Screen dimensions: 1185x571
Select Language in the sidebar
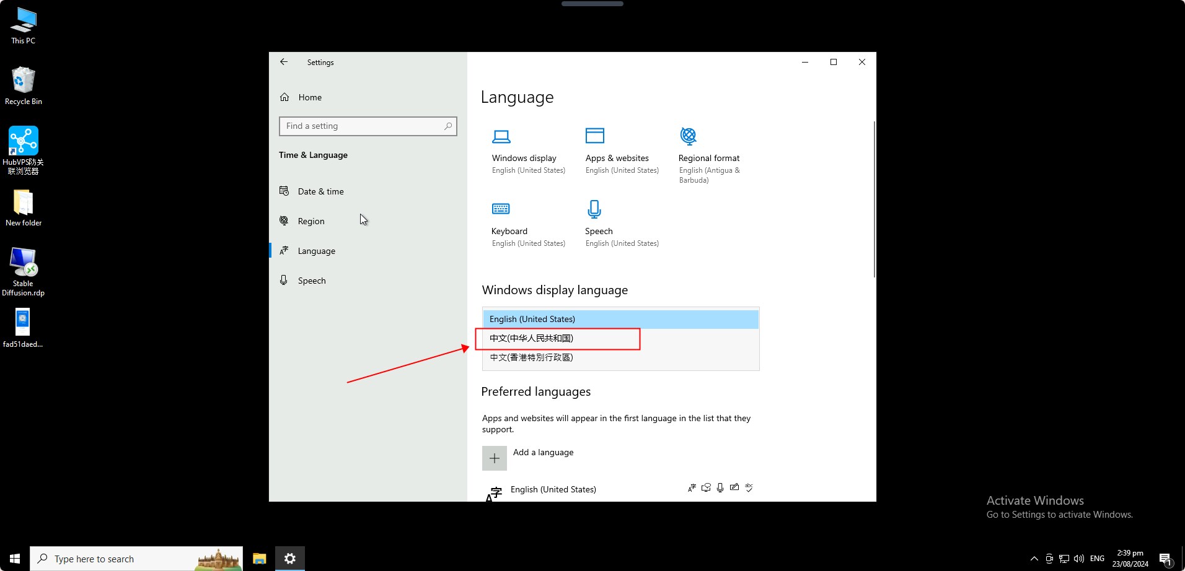coord(316,251)
